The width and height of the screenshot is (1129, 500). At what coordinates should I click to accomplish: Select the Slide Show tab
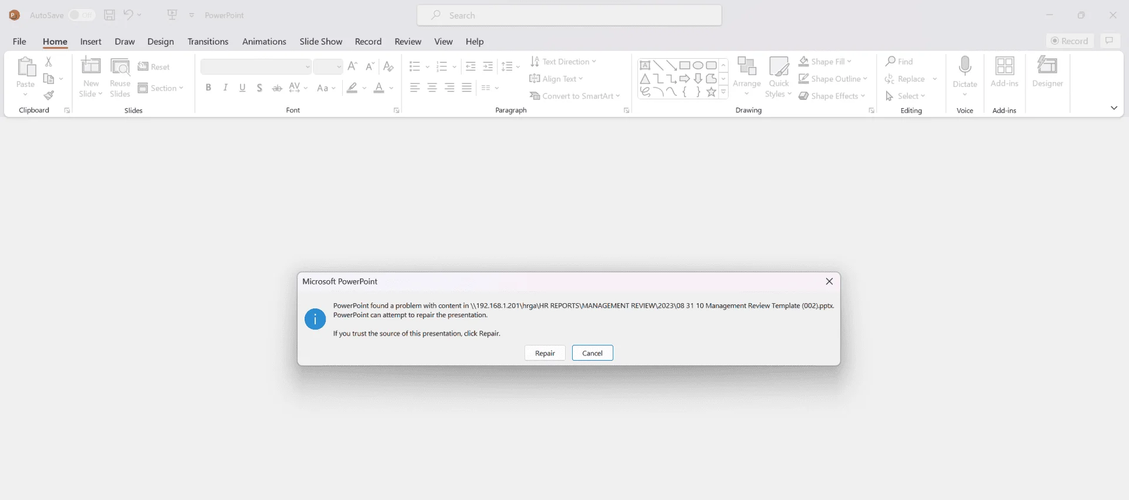[321, 42]
